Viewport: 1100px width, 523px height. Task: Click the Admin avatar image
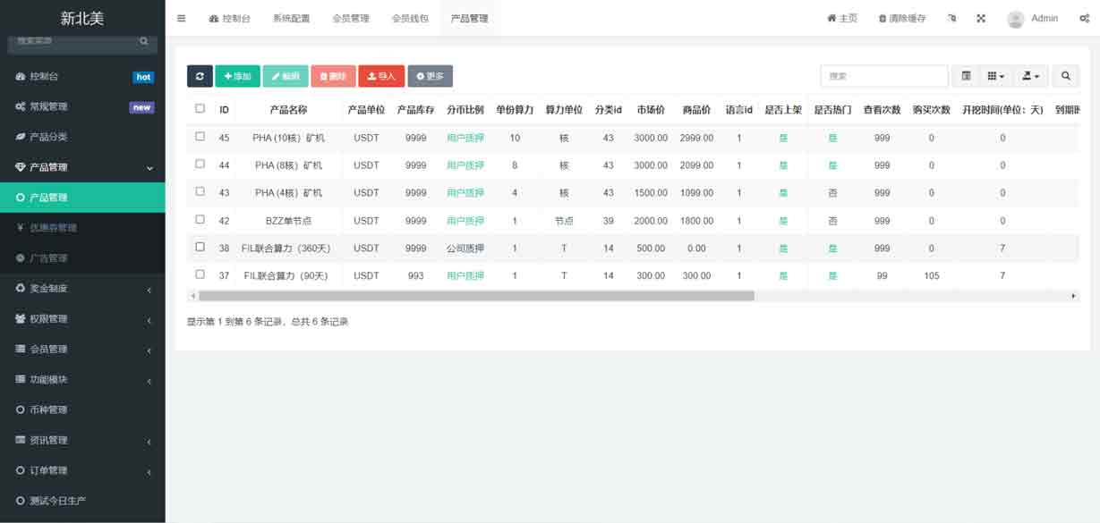[1015, 19]
